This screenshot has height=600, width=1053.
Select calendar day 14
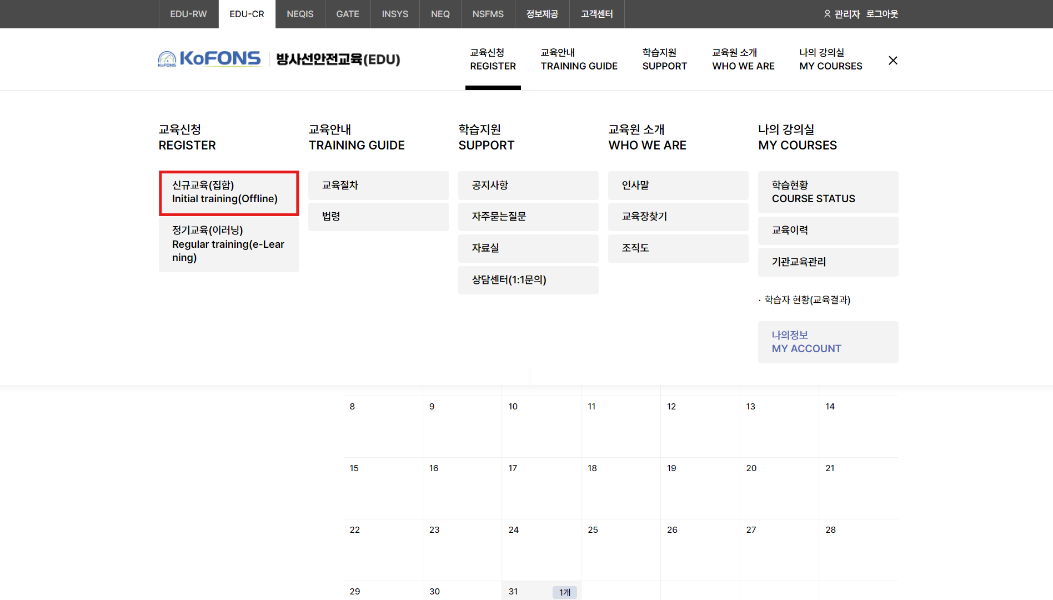[859, 427]
